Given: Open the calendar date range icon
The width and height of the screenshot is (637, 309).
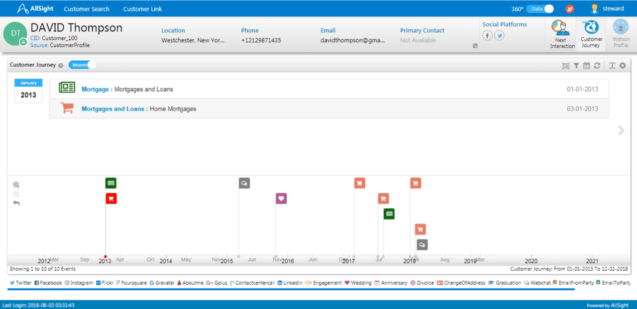Looking at the screenshot, I should (586, 66).
